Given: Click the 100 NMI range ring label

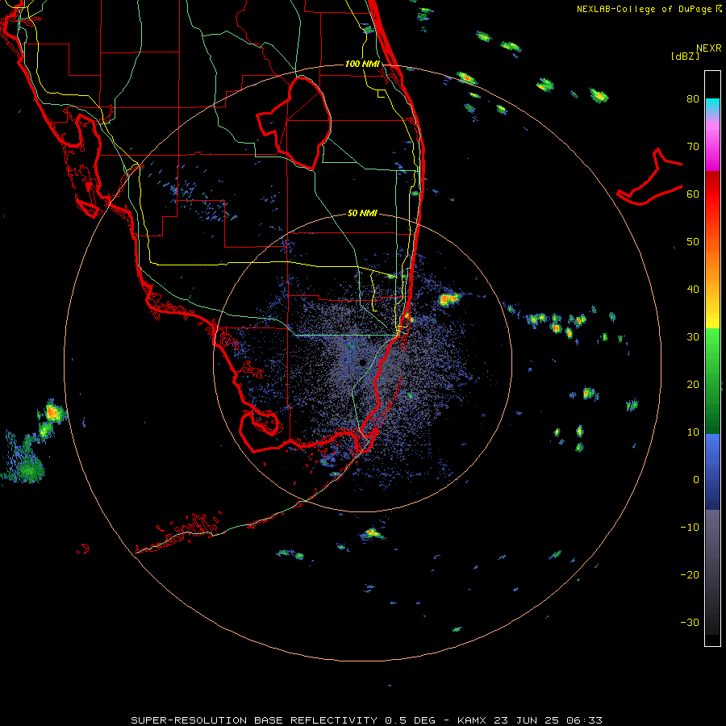Looking at the screenshot, I should click(x=362, y=64).
